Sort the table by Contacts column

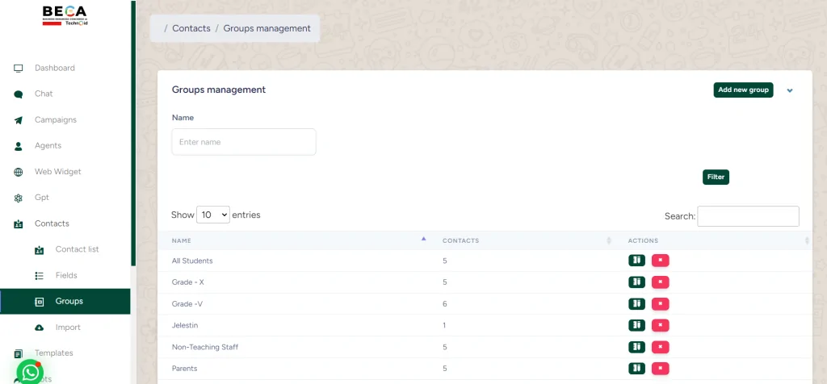click(608, 240)
